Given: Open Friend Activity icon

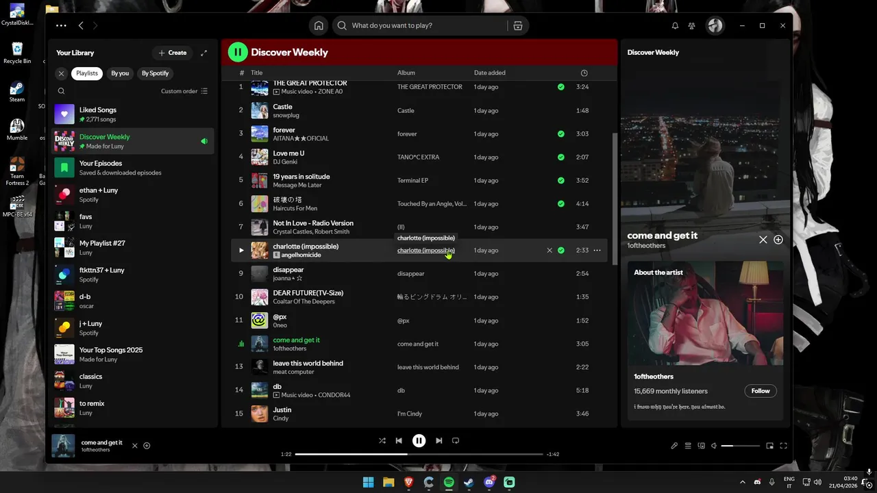Looking at the screenshot, I should (692, 25).
